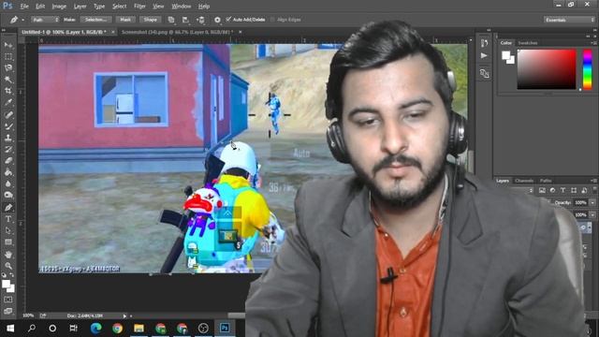Open the Actions panel play icon
Image resolution: width=599 pixels, height=337 pixels.
pyautogui.click(x=484, y=56)
